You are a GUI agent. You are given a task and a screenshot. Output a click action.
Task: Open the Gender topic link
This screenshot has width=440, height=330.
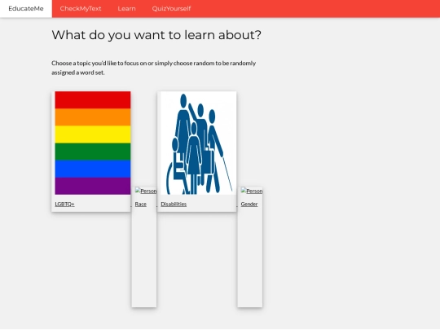click(249, 204)
